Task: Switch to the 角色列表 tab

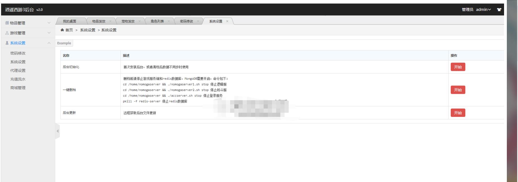Action: click(x=157, y=21)
